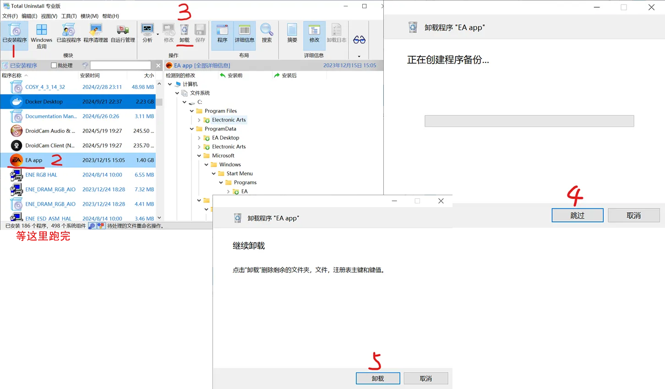The image size is (665, 389).
Task: Open the Windows 应用 module
Action: pos(42,36)
